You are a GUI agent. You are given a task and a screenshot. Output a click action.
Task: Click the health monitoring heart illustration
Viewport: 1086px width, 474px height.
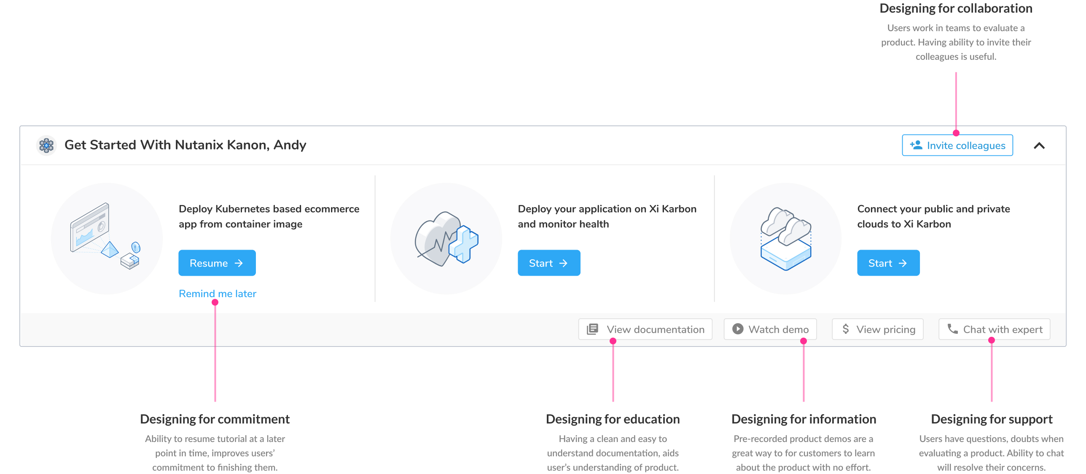(446, 238)
